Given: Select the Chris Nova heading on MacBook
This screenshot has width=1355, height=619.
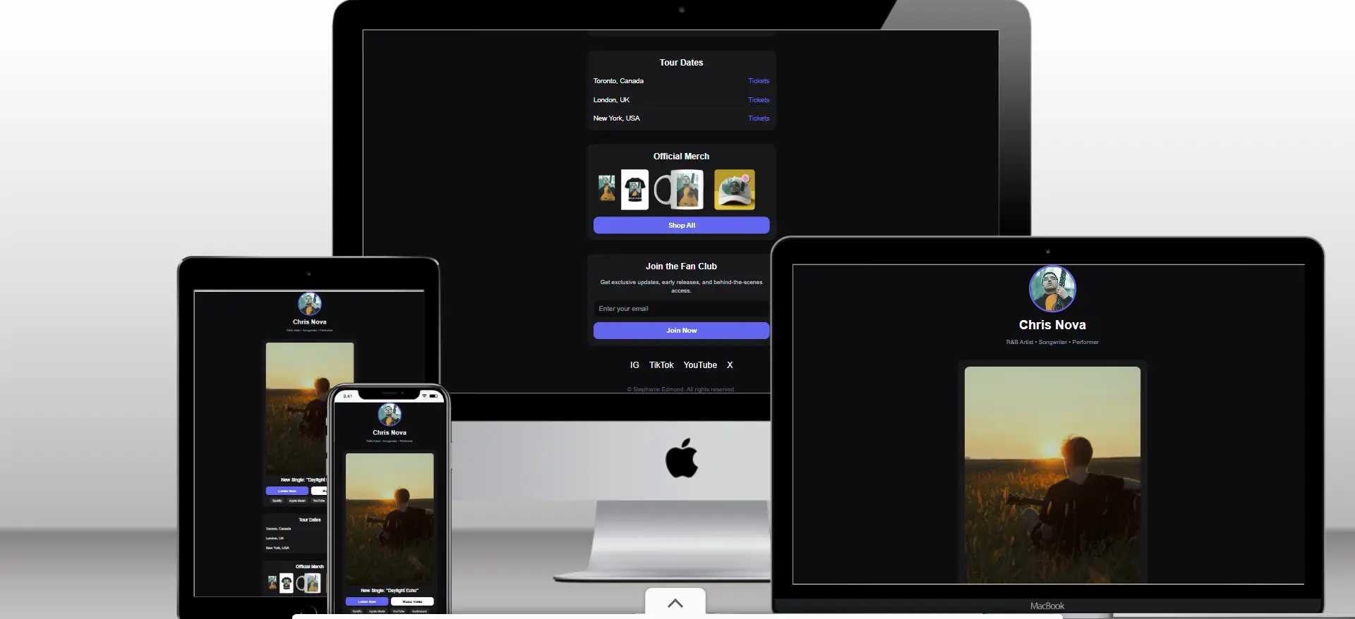Looking at the screenshot, I should pyautogui.click(x=1052, y=325).
